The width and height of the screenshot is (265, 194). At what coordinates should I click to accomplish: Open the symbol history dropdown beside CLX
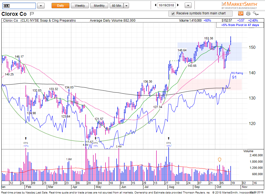point(41,6)
